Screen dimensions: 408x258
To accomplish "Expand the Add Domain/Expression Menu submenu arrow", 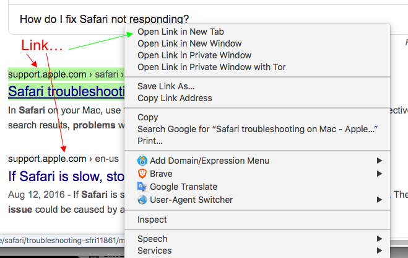I will (x=379, y=161).
